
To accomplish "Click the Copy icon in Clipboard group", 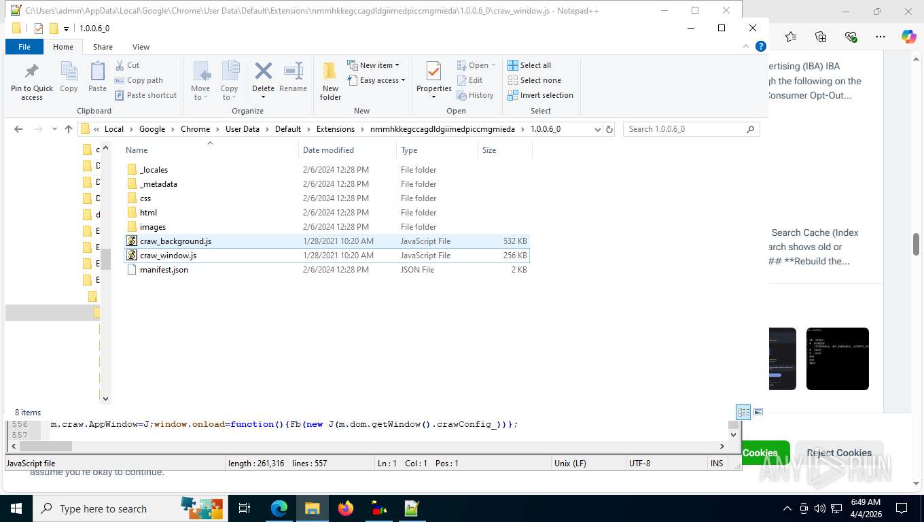I will pos(69,77).
